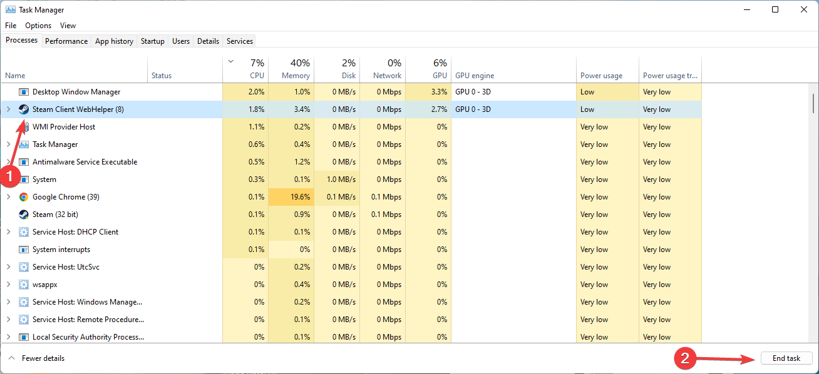This screenshot has width=819, height=374.
Task: Open the Options menu
Action: (38, 26)
